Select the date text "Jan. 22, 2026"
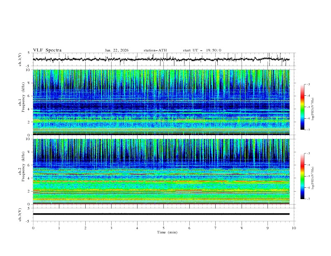This screenshot has width=331, height=256. click(117, 50)
